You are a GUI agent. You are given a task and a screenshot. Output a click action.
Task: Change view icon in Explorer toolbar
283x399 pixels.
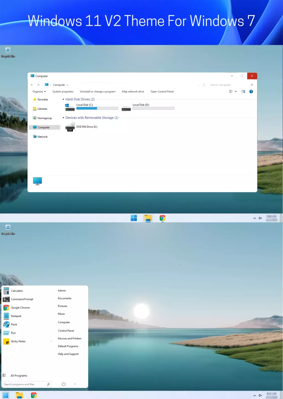(x=231, y=91)
